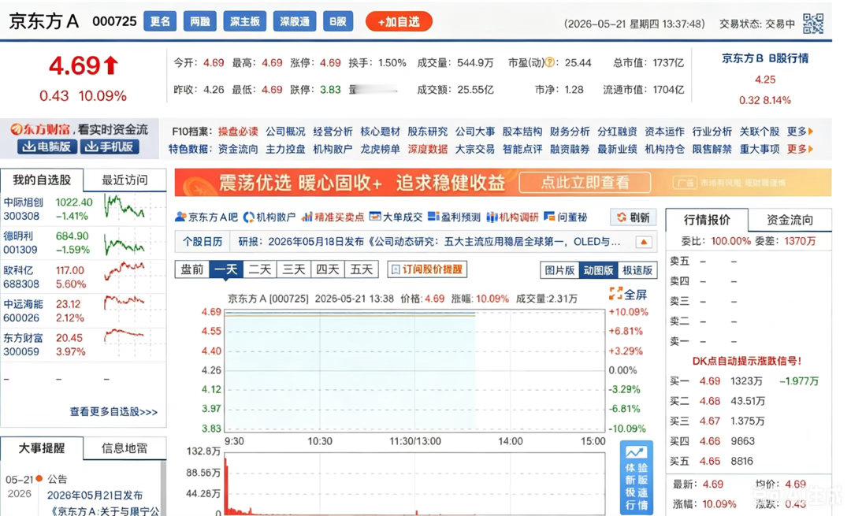Open 京东方A吧 forum link
The height and width of the screenshot is (516, 851).
point(206,217)
